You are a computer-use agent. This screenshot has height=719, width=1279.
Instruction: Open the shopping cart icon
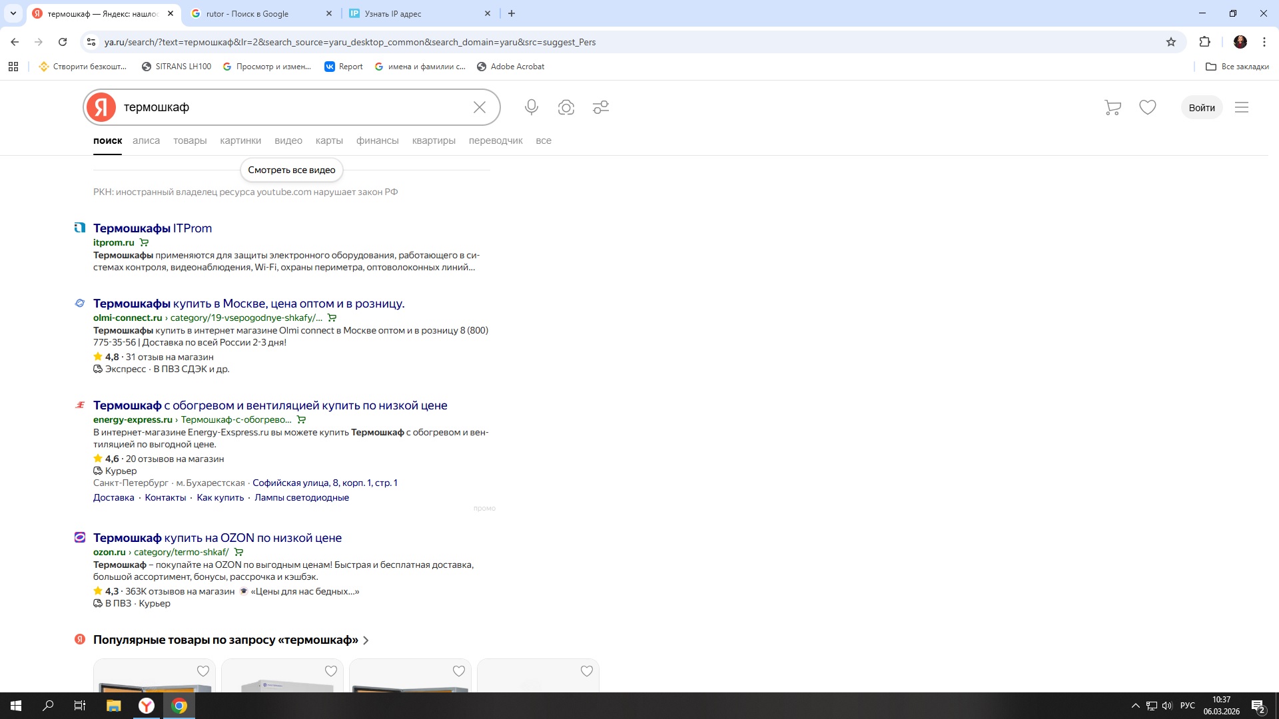click(1112, 107)
